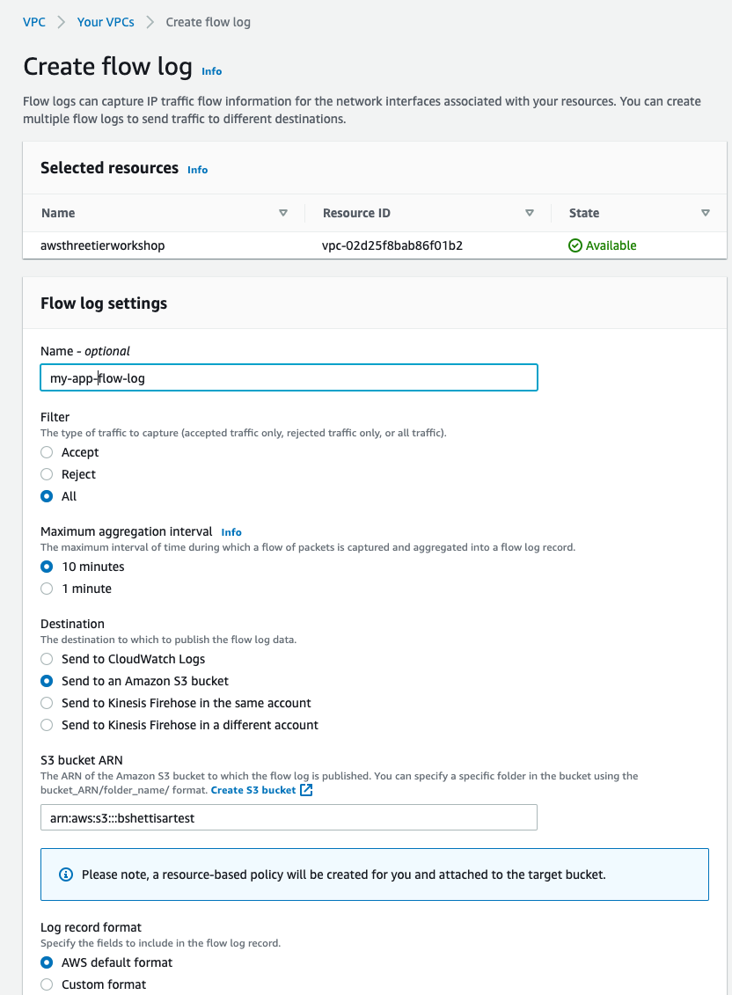Choose Kinesis Firehose in a different account
Screen dimensions: 732x995
click(x=48, y=725)
